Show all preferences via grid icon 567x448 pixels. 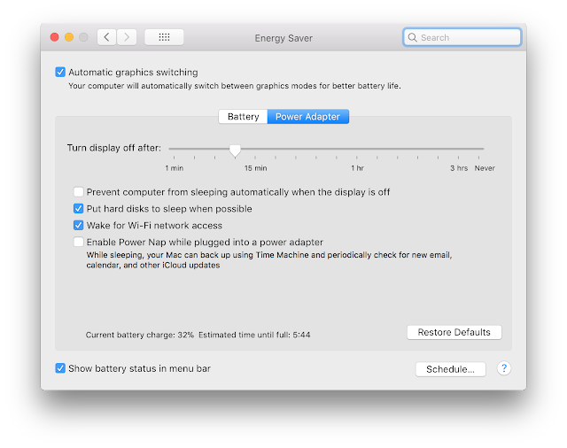(x=164, y=37)
